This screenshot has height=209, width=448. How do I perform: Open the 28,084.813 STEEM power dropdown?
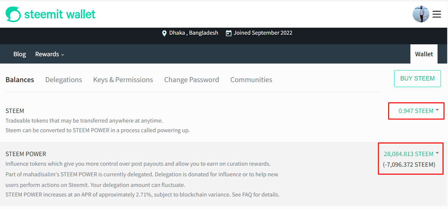pos(411,154)
